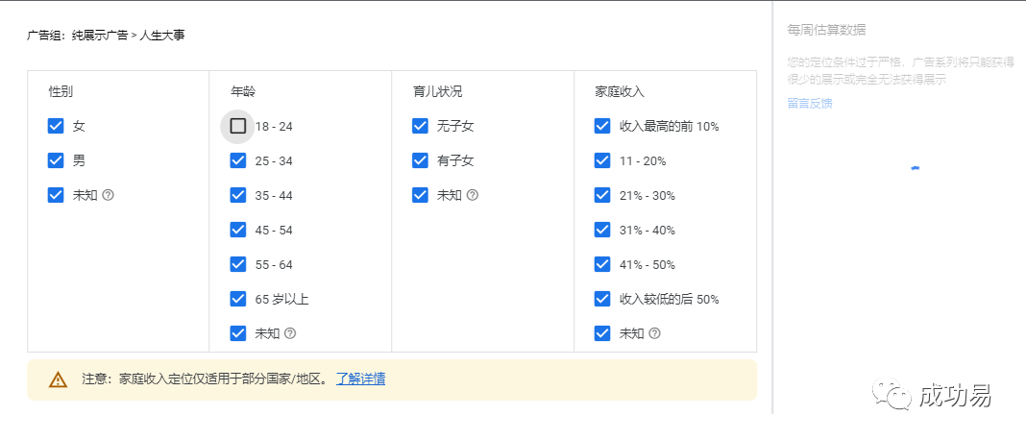Uncheck 收入最高的前 10% income checkbox
1026x440 pixels.
click(602, 126)
